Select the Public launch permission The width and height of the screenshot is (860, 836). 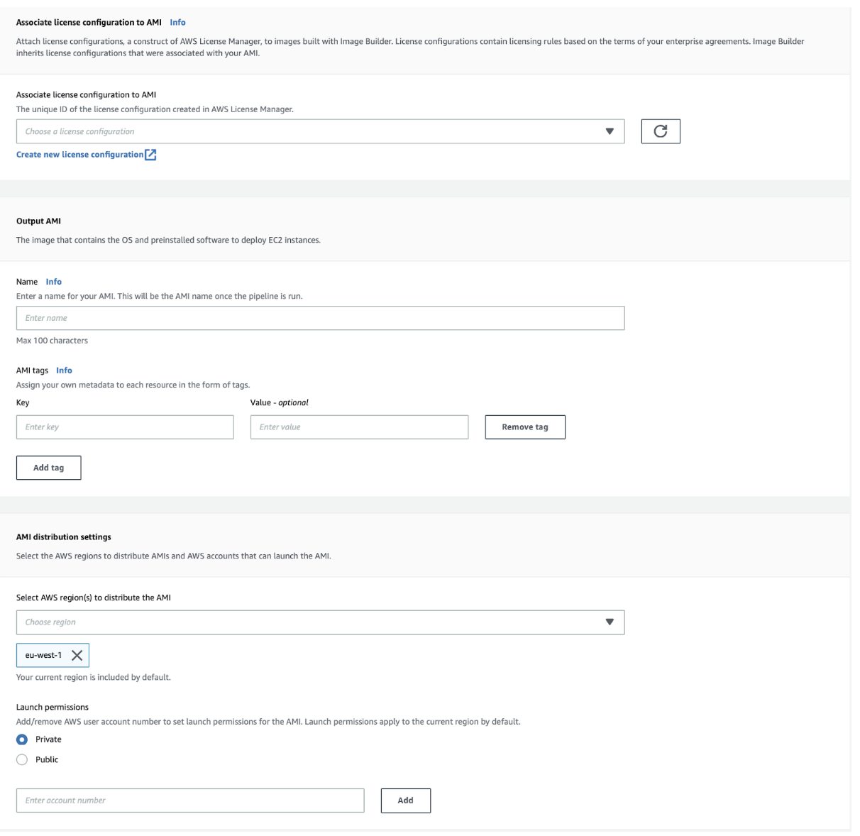(x=22, y=759)
